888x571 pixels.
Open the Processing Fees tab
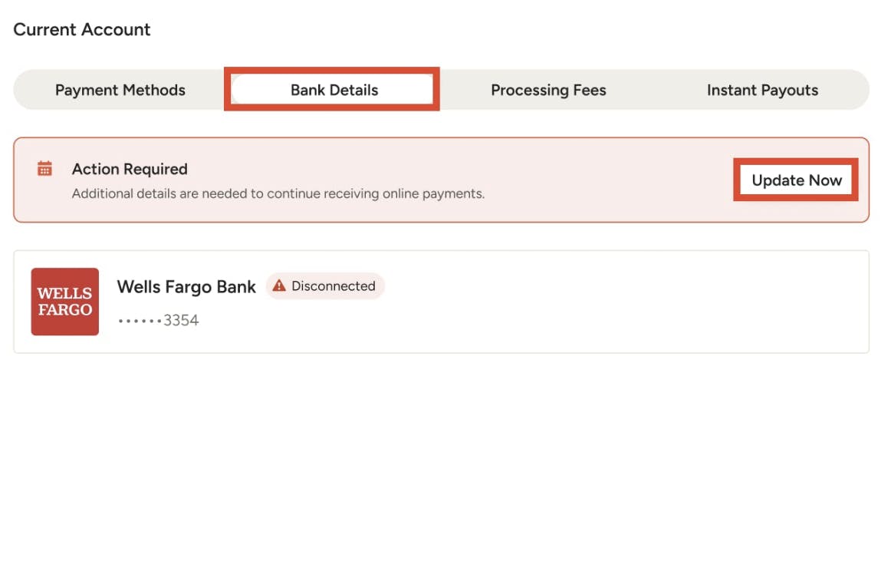pyautogui.click(x=548, y=90)
